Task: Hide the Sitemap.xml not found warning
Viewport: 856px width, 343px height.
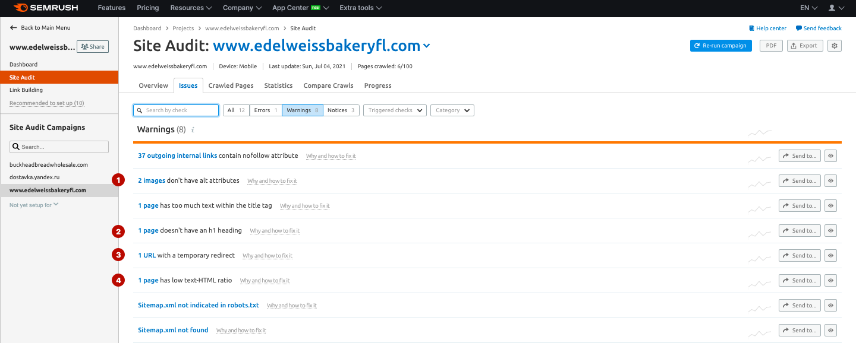Action: coord(831,331)
